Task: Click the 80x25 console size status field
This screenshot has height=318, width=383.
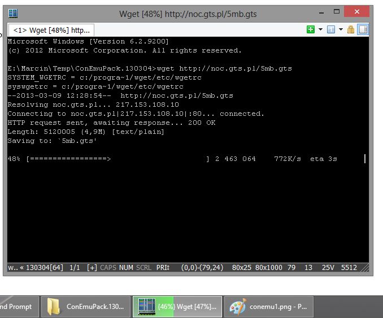Action: coord(241,268)
